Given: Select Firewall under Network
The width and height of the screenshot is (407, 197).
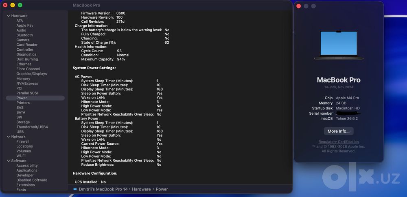Looking at the screenshot, I should 23,141.
